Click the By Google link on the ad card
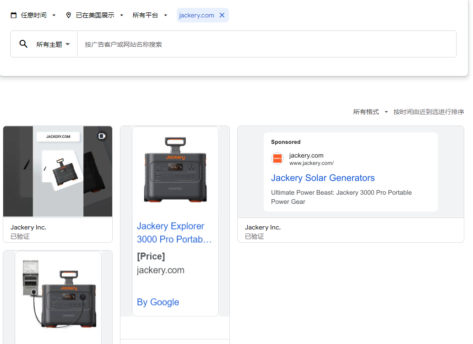The width and height of the screenshot is (473, 344). [158, 302]
